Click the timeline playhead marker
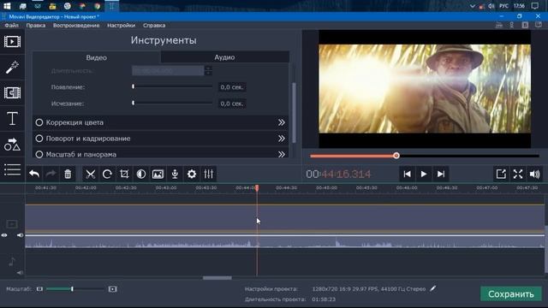Viewport: 548px width, 308px height. (x=257, y=188)
